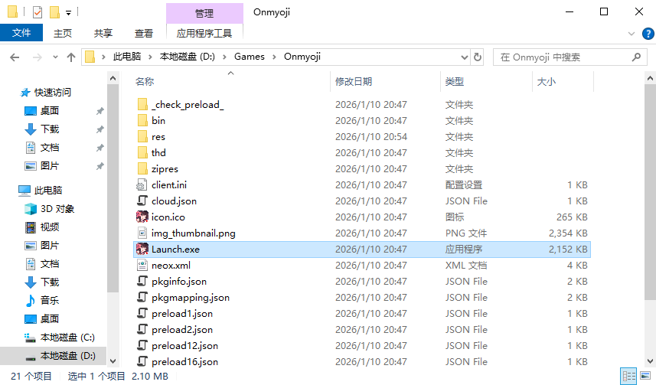Refresh the current folder view
Screen dimensions: 656x385
pyautogui.click(x=478, y=57)
